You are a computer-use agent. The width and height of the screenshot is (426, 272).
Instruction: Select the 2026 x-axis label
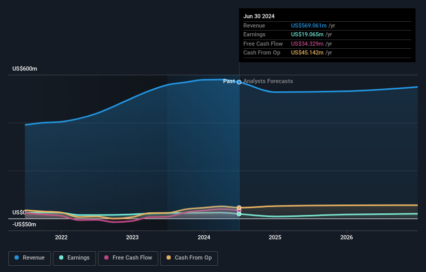tap(347, 237)
